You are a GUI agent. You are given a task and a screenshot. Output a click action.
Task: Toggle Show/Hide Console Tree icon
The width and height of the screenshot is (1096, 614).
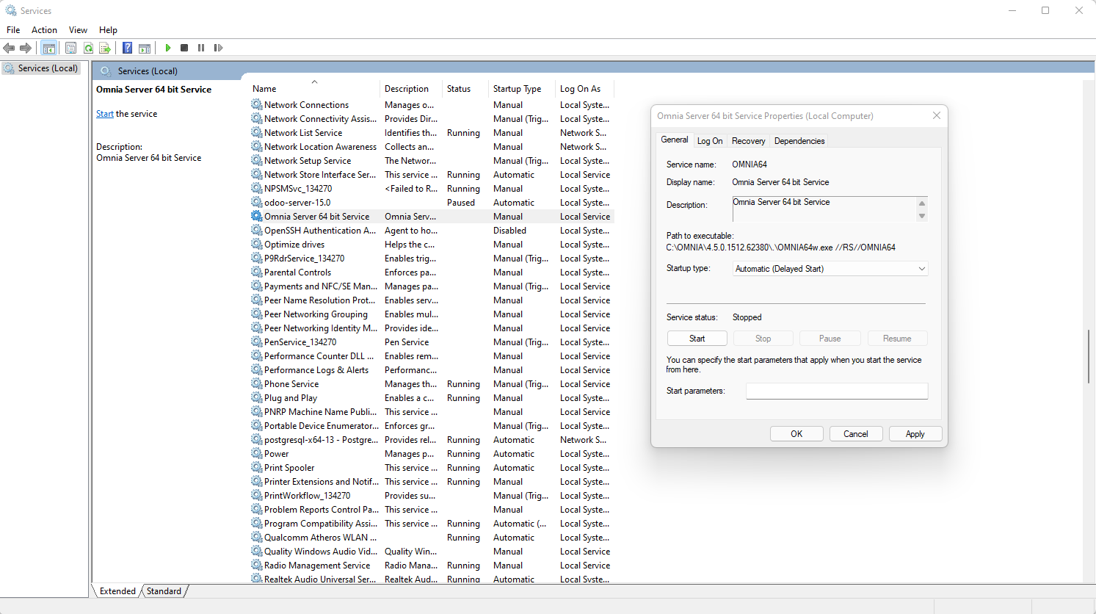pos(49,48)
